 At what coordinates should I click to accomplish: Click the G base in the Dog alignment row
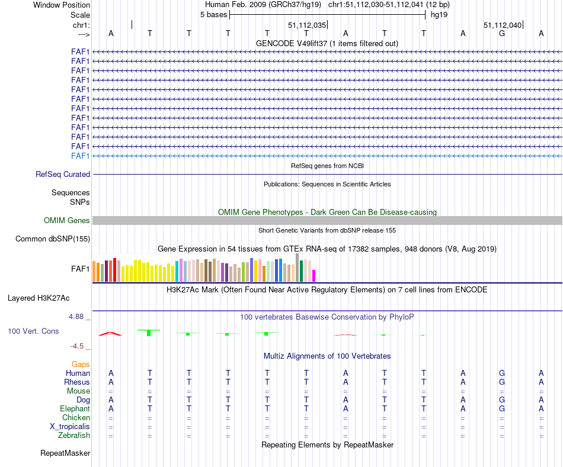(x=502, y=400)
